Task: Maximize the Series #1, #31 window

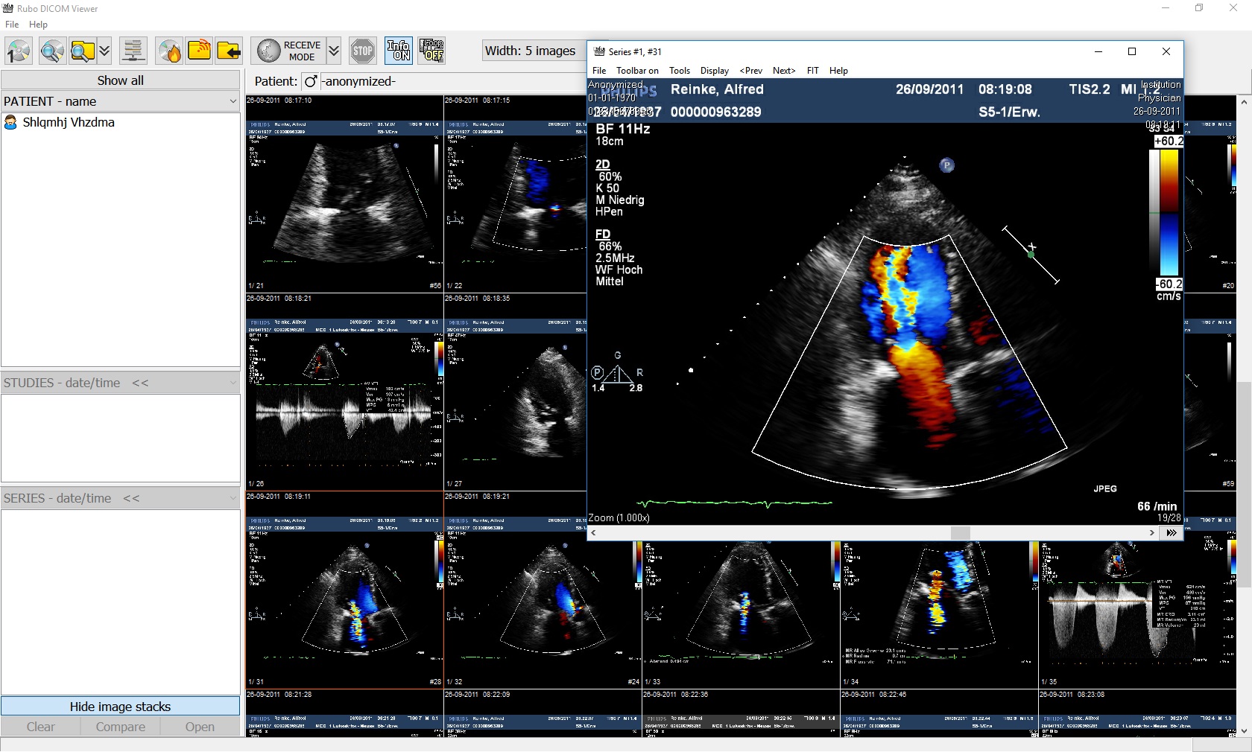Action: tap(1132, 51)
